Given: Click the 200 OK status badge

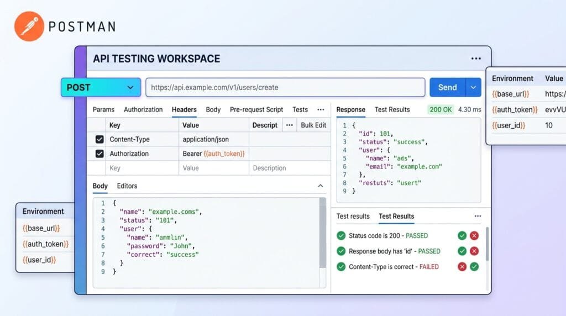Looking at the screenshot, I should [441, 109].
